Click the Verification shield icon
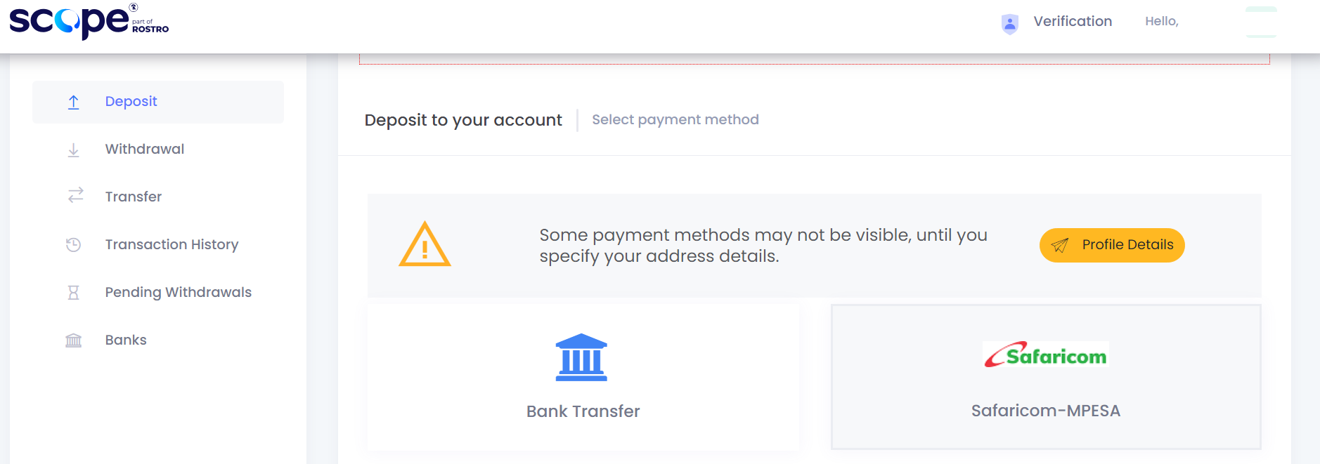 pos(1009,24)
